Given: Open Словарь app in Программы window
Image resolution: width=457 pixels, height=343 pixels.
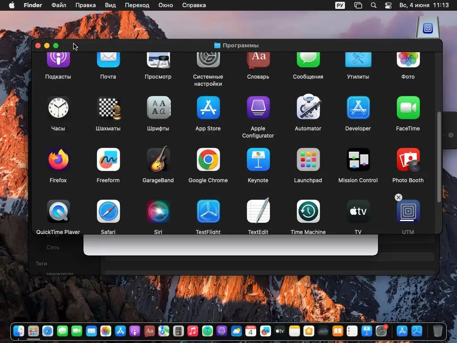Looking at the screenshot, I should (258, 60).
